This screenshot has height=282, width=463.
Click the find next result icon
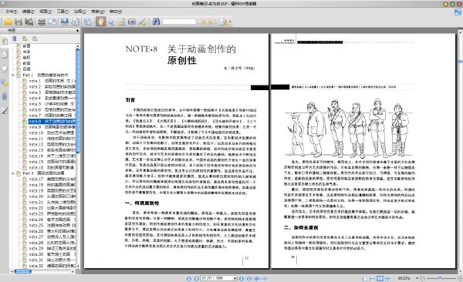pos(211,22)
